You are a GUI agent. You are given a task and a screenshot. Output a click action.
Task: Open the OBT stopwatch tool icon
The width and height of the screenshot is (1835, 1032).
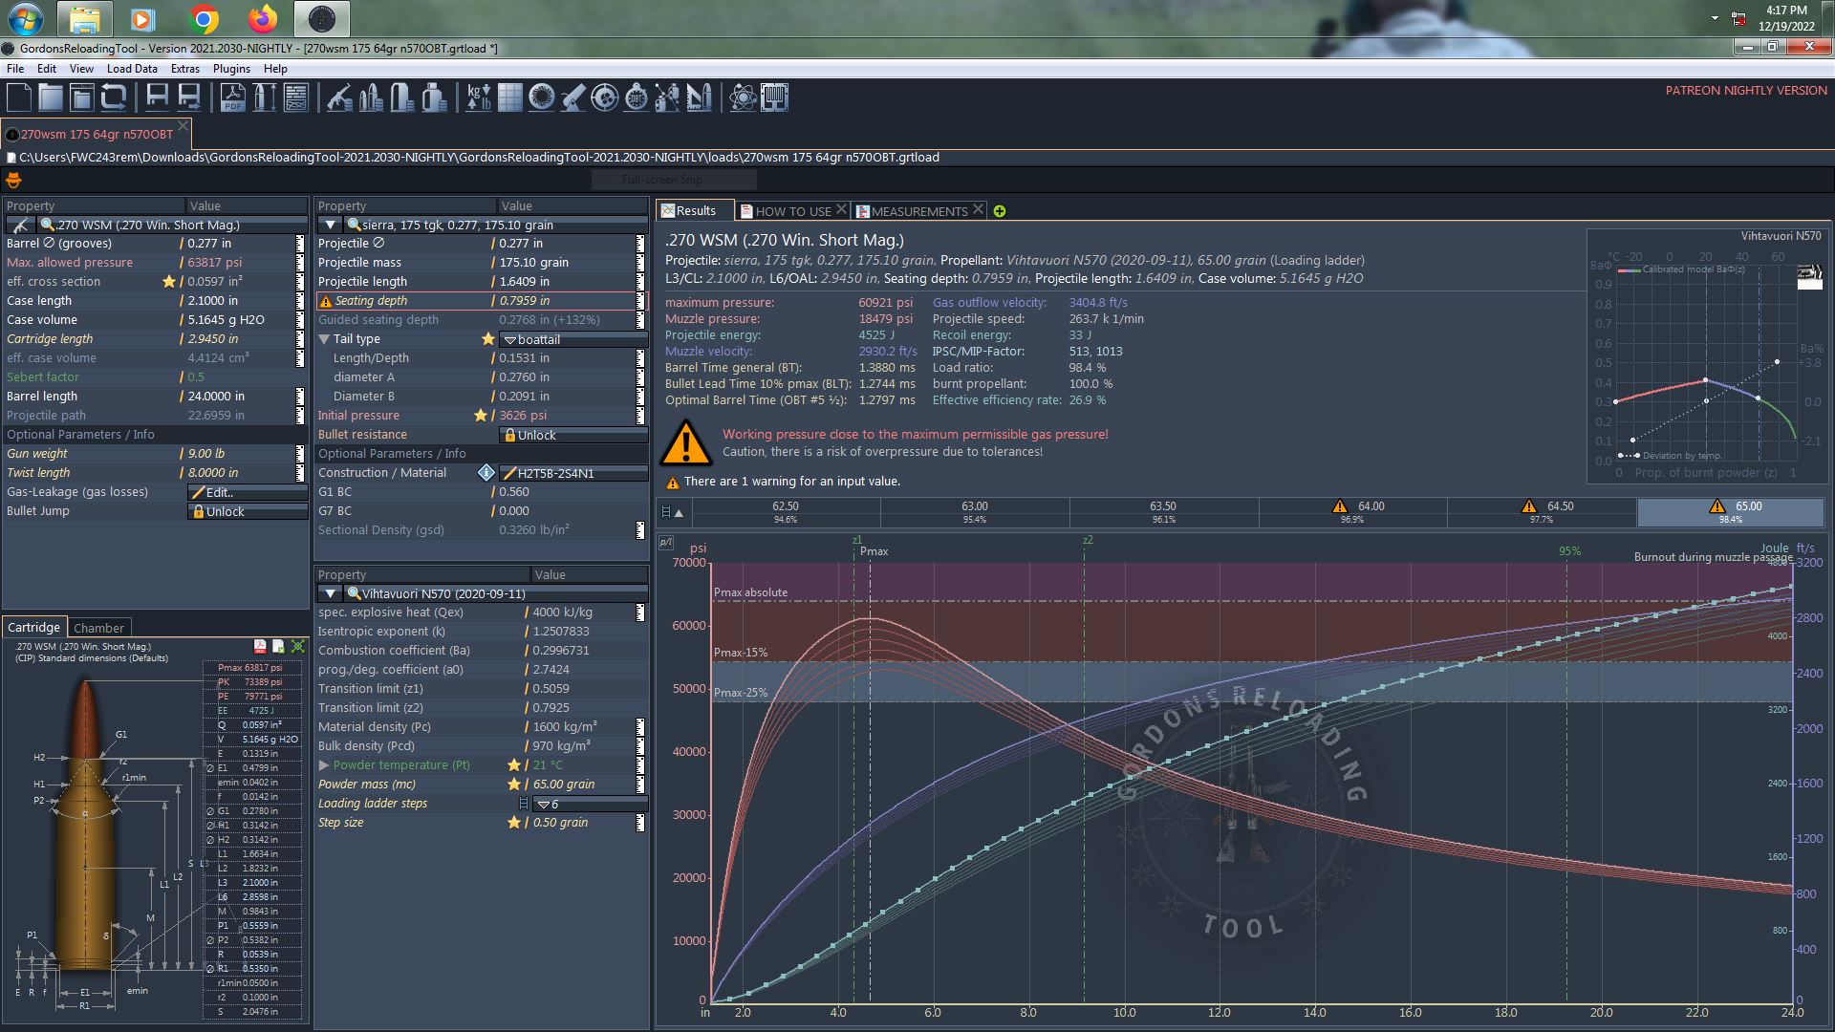click(637, 97)
